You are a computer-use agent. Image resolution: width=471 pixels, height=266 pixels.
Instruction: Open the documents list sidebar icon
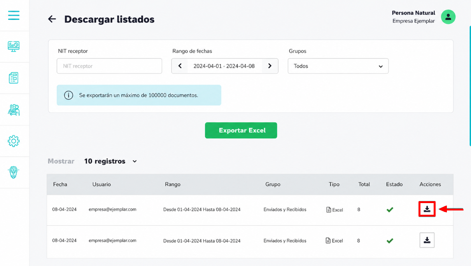click(x=14, y=78)
